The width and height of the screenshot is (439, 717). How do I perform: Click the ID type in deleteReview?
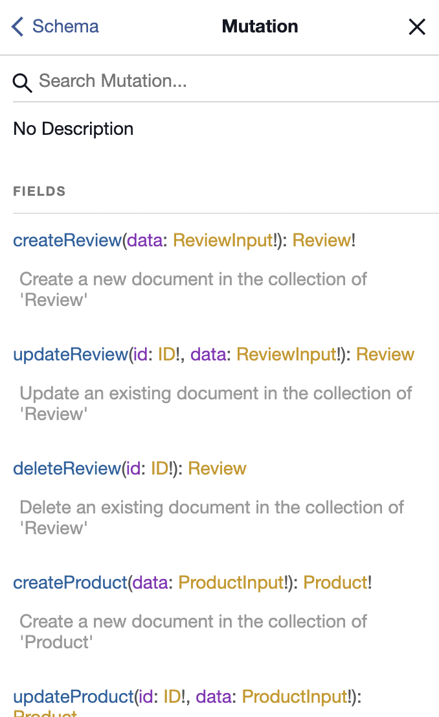[160, 468]
